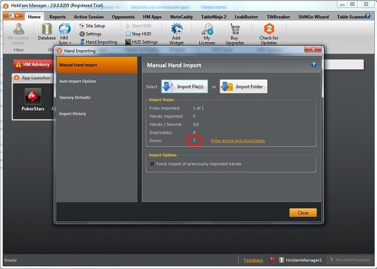Enable Force import of previously imported hands
This screenshot has height=269, width=377.
pyautogui.click(x=152, y=164)
